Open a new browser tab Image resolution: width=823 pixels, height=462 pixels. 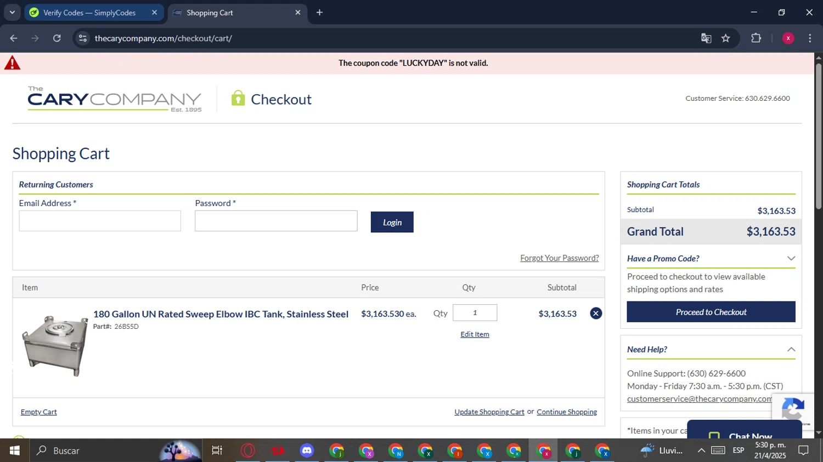coord(319,13)
